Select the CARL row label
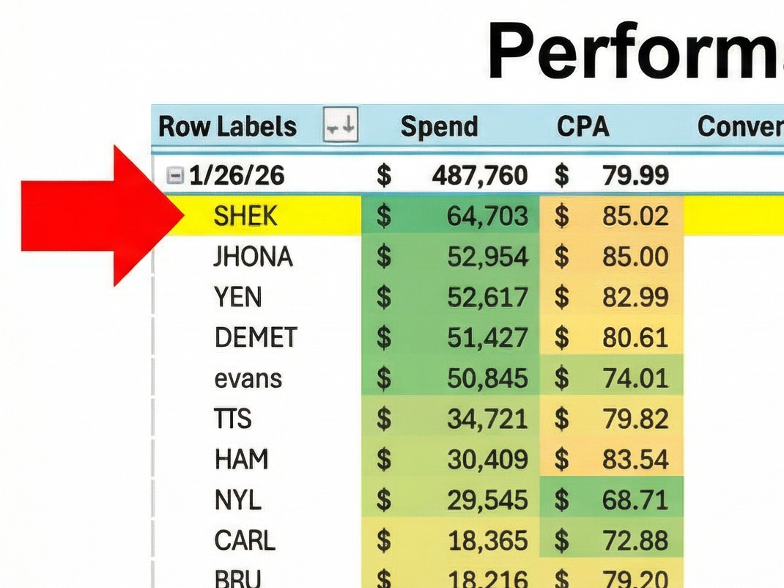784x588 pixels. click(245, 541)
